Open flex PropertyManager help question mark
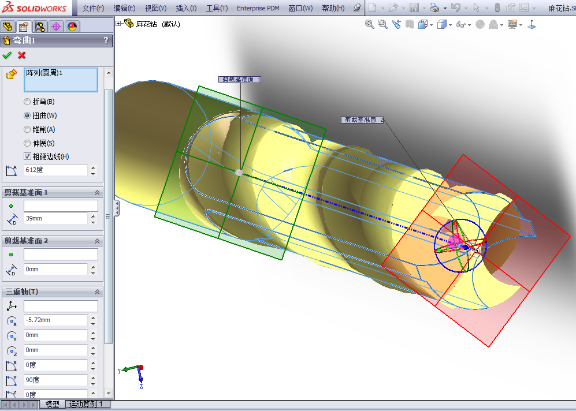The height and width of the screenshot is (411, 576). pyautogui.click(x=105, y=40)
